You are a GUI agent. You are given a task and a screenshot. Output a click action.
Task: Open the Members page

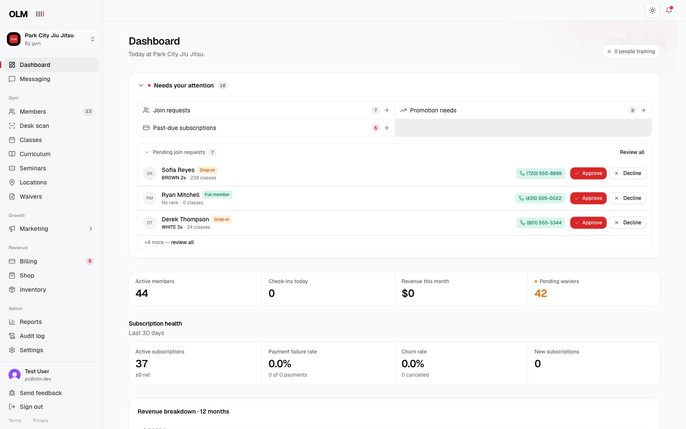pos(51,112)
